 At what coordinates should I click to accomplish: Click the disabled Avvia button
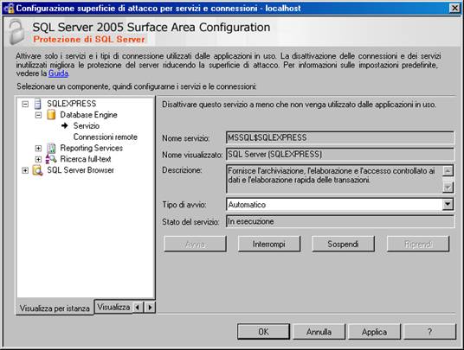pyautogui.click(x=195, y=244)
